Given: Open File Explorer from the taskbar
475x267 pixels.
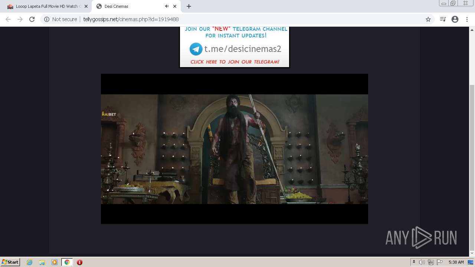Looking at the screenshot, I should [x=42, y=262].
